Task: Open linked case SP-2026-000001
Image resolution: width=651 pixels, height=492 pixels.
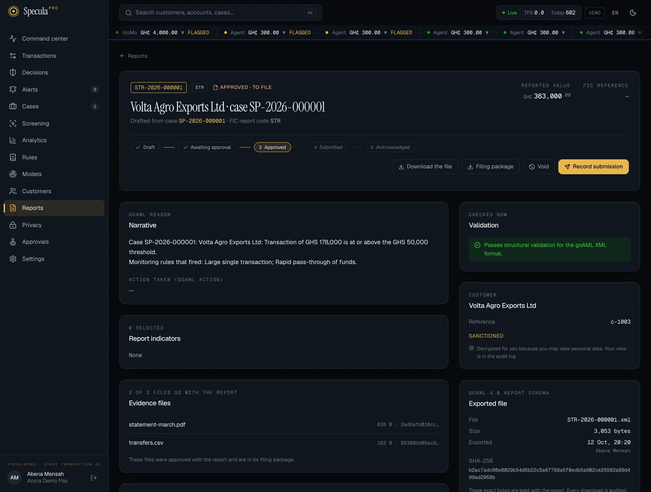Action: point(202,121)
